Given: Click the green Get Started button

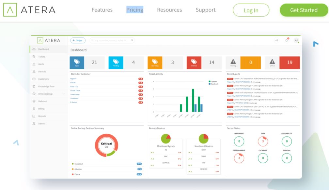Looking at the screenshot, I should coord(304,10).
